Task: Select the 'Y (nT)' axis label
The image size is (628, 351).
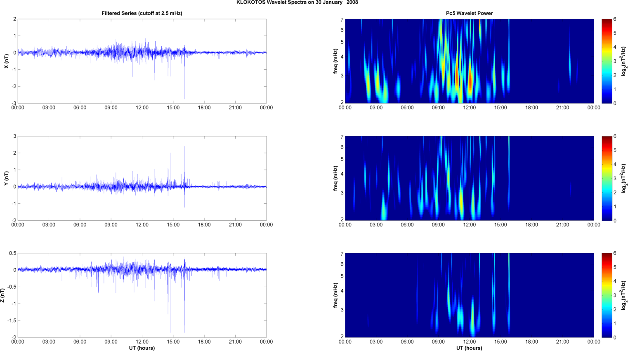Action: click(6, 178)
